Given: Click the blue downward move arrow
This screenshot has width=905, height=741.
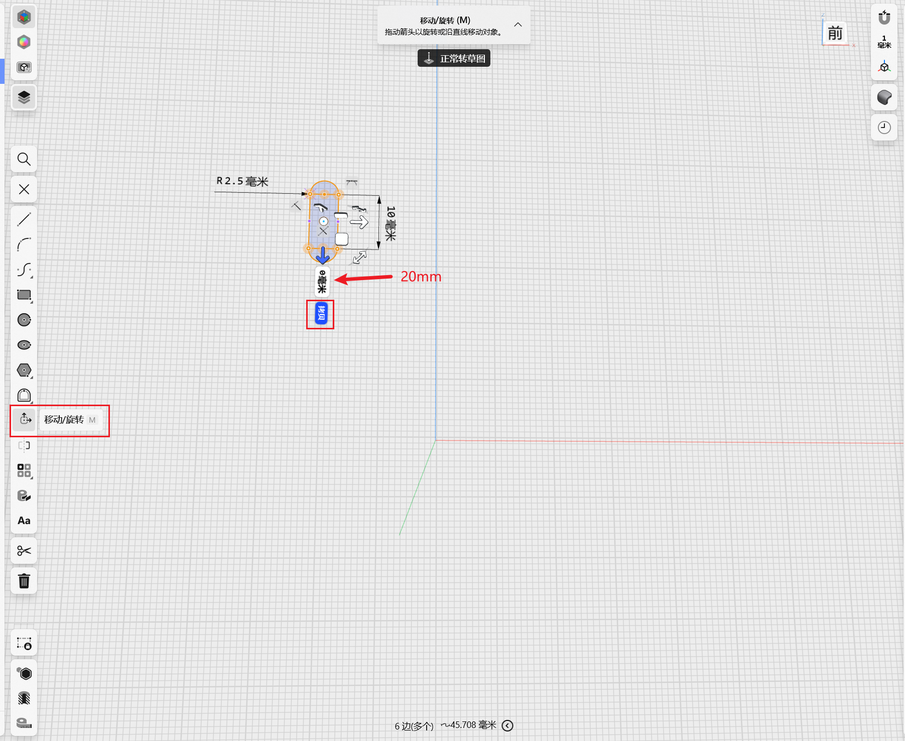Looking at the screenshot, I should 322,255.
